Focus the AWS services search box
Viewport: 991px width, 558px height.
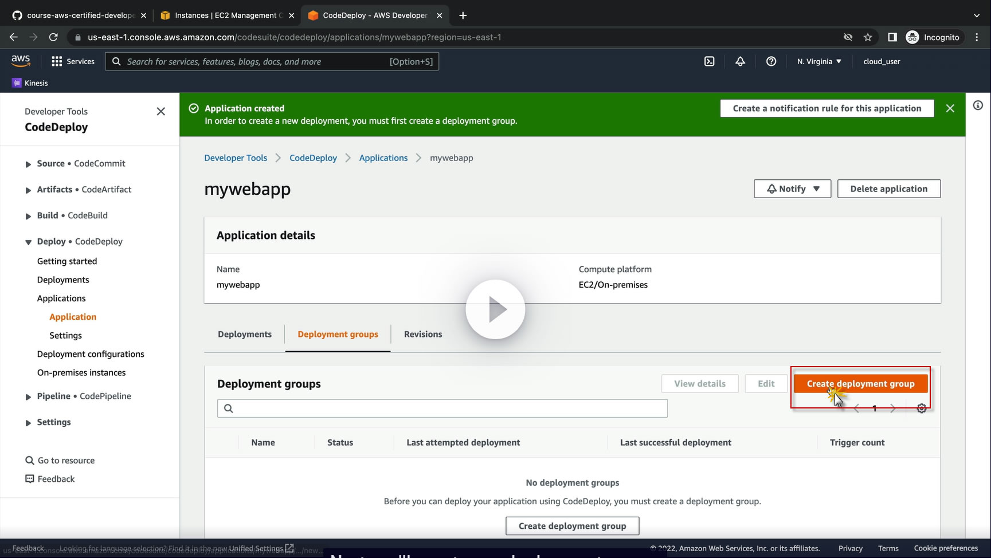point(272,61)
